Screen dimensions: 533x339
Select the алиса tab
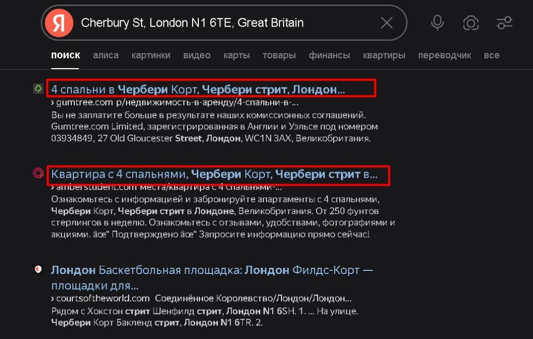click(x=106, y=55)
